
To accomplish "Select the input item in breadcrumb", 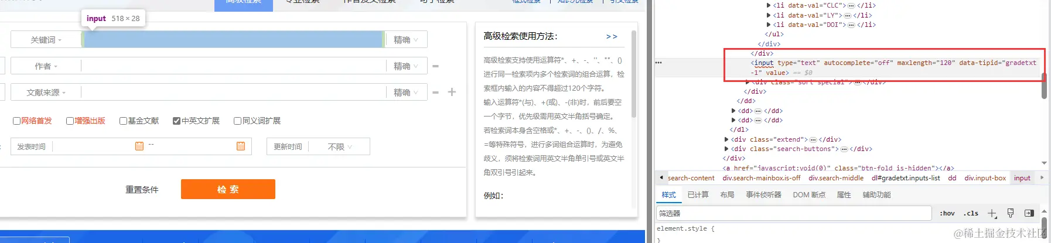I will [1022, 178].
